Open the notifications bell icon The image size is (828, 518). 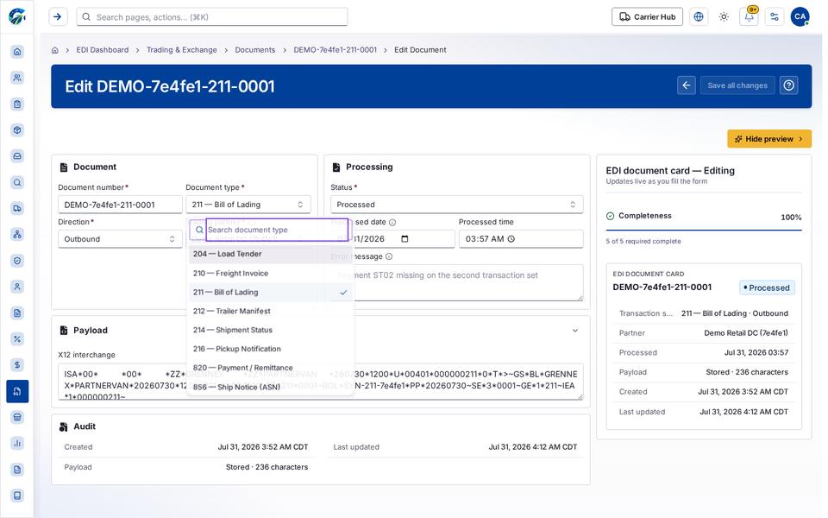[749, 17]
